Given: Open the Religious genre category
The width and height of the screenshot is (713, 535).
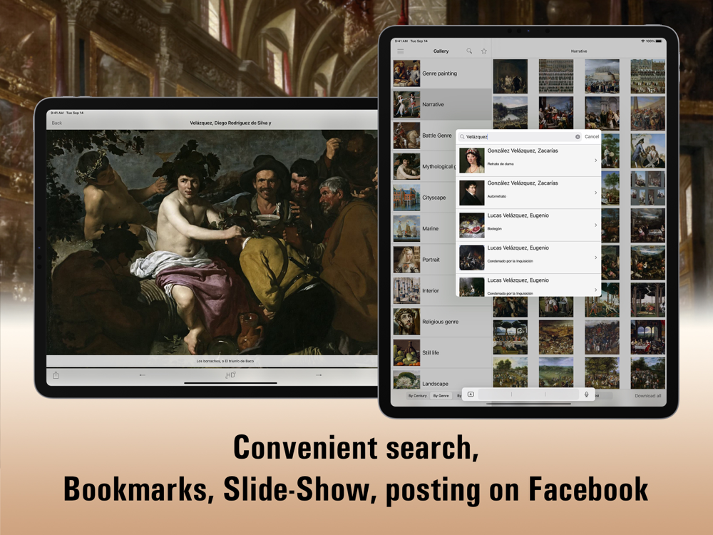Looking at the screenshot, I should click(x=442, y=322).
